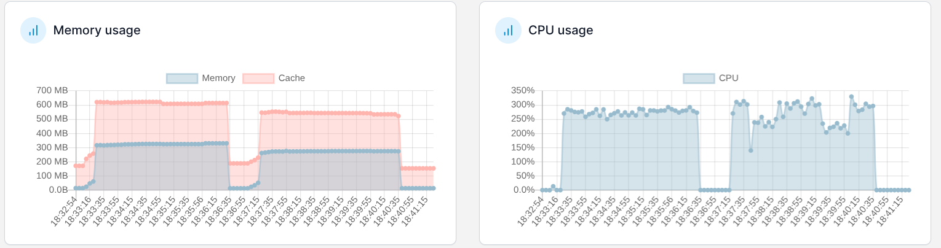Click the first Cache data point on chart

tap(76, 166)
